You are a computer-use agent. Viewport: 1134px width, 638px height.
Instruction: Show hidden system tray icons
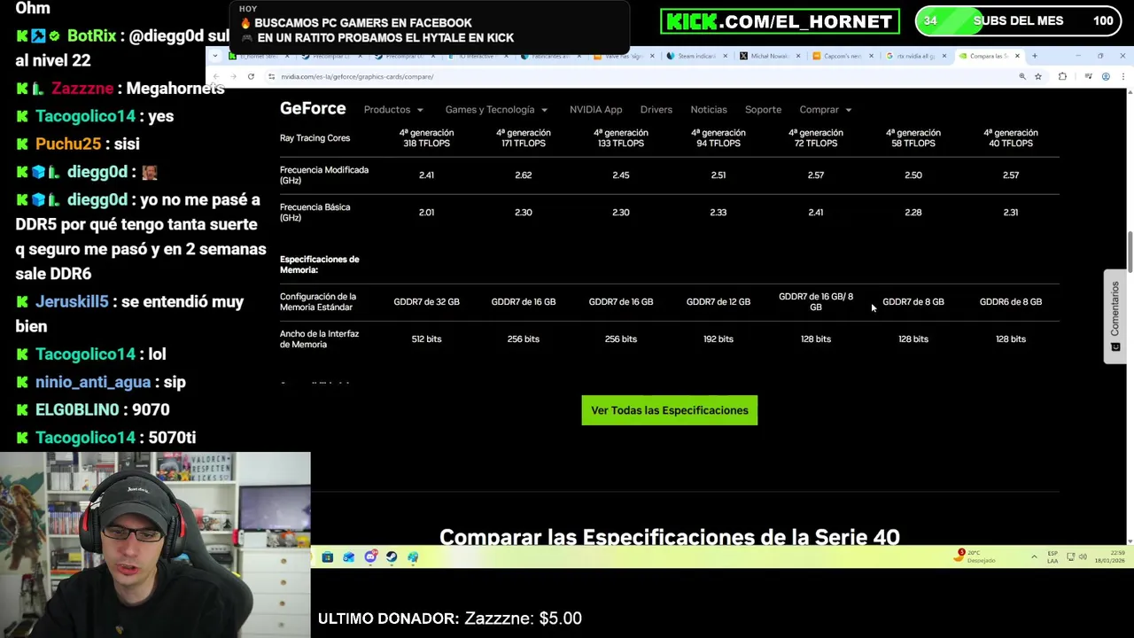pos(1034,556)
